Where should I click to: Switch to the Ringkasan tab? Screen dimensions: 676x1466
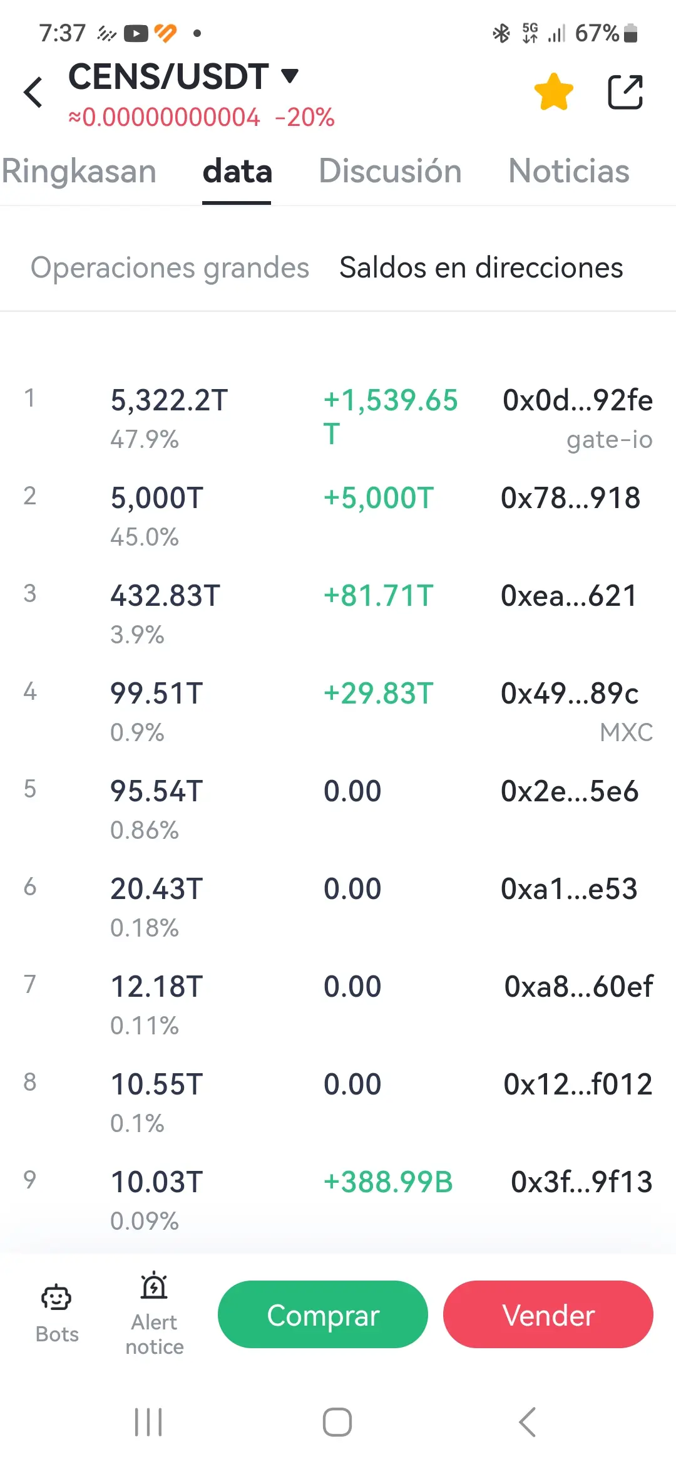point(79,171)
